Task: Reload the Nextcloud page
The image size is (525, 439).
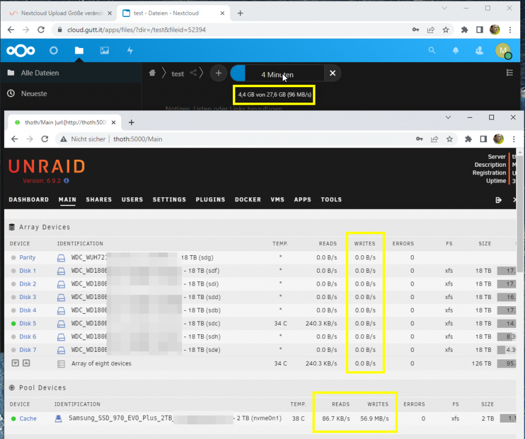Action: [41, 30]
